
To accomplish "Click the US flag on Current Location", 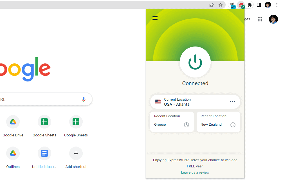I will tap(158, 102).
